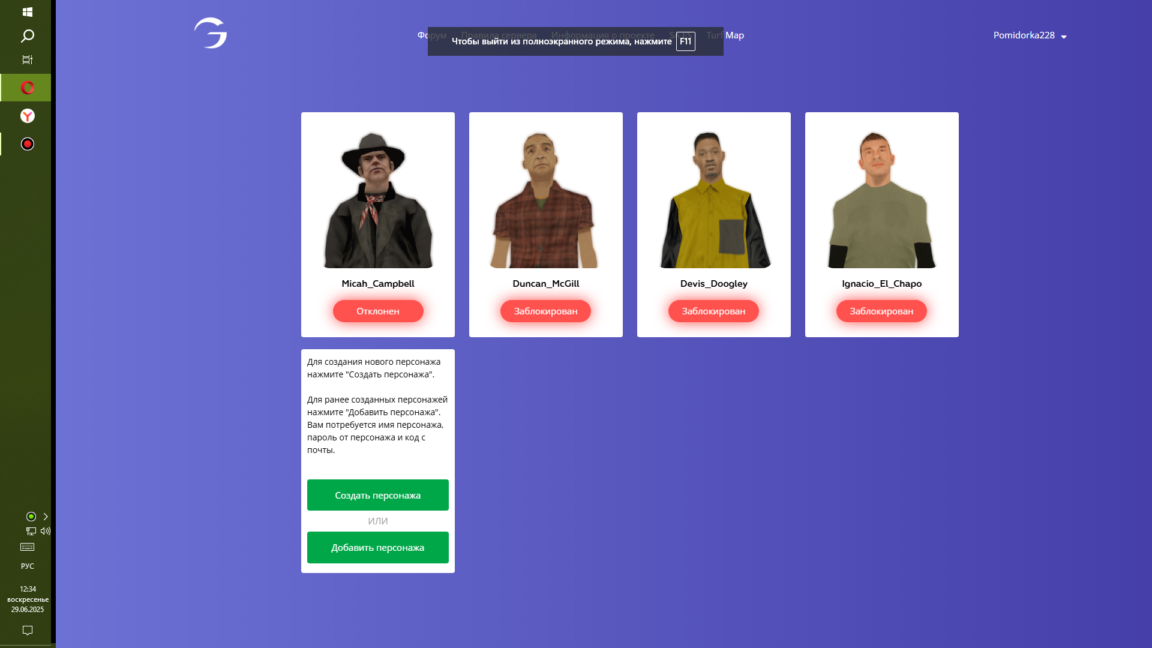The height and width of the screenshot is (648, 1152).
Task: Click Заблокирован button under Ignacio_El_Chapo
Action: click(x=881, y=311)
